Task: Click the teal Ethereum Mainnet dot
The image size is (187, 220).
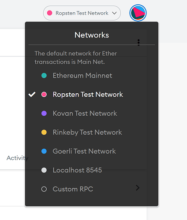Action: [44, 76]
